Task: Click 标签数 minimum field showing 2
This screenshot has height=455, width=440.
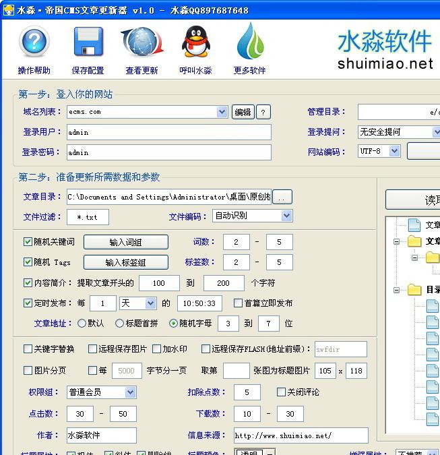Action: point(236,262)
